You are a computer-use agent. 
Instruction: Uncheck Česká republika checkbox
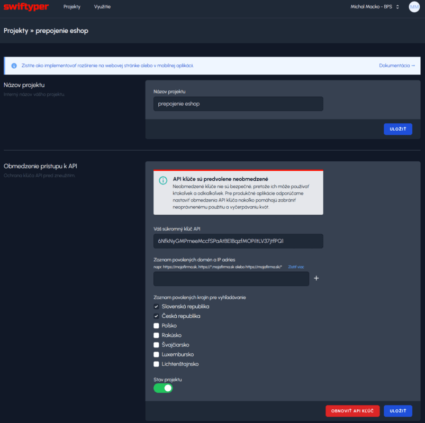[156, 316]
